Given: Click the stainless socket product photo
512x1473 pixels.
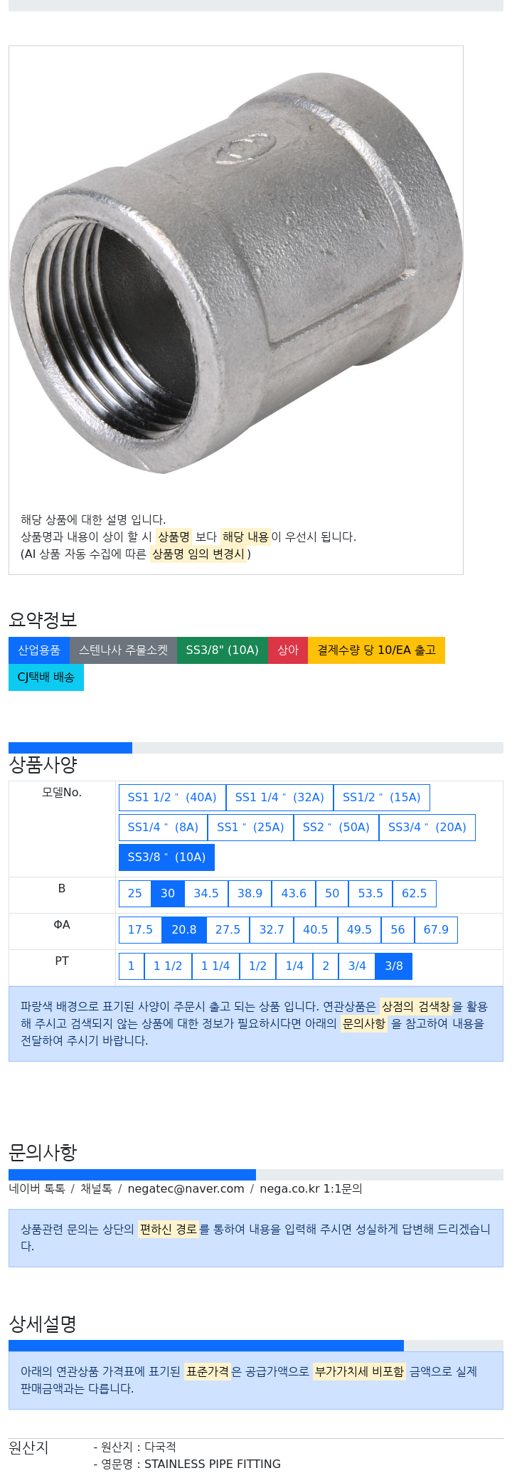Looking at the screenshot, I should pos(236,274).
